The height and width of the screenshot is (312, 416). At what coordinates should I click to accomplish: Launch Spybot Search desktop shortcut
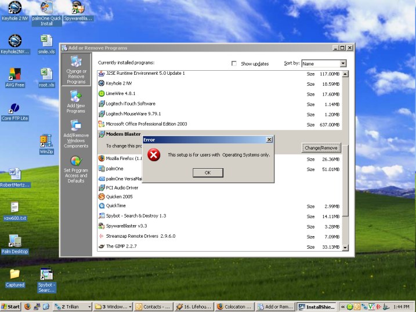pos(46,281)
